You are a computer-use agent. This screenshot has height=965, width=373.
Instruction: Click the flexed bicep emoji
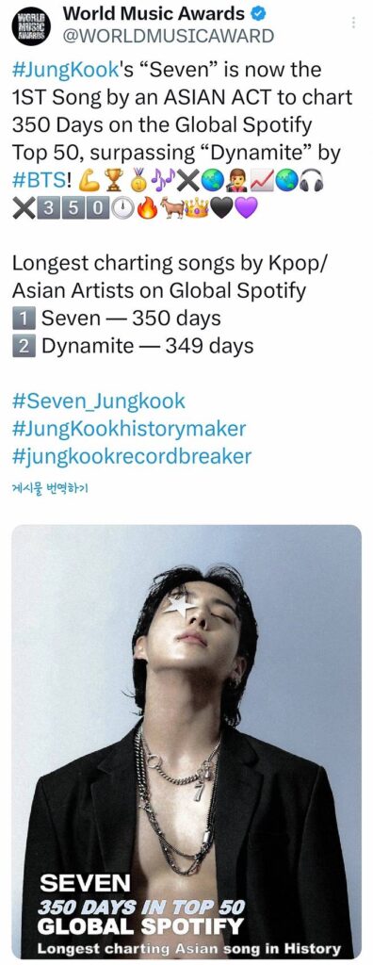pos(89,182)
